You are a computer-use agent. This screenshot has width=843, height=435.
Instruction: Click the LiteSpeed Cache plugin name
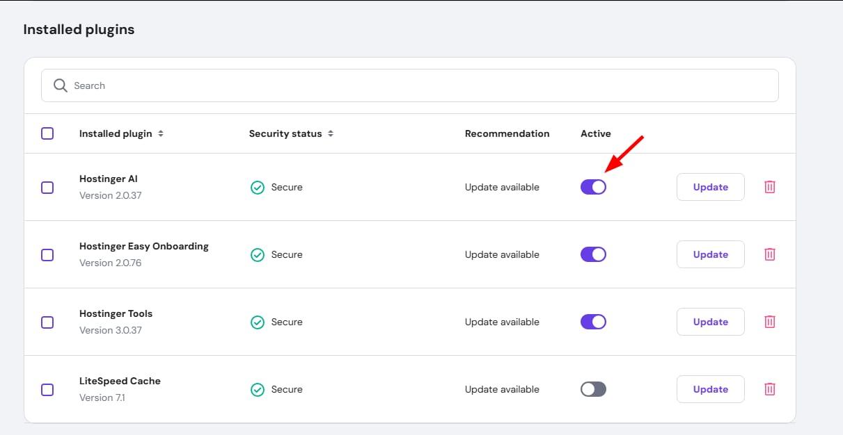(120, 381)
